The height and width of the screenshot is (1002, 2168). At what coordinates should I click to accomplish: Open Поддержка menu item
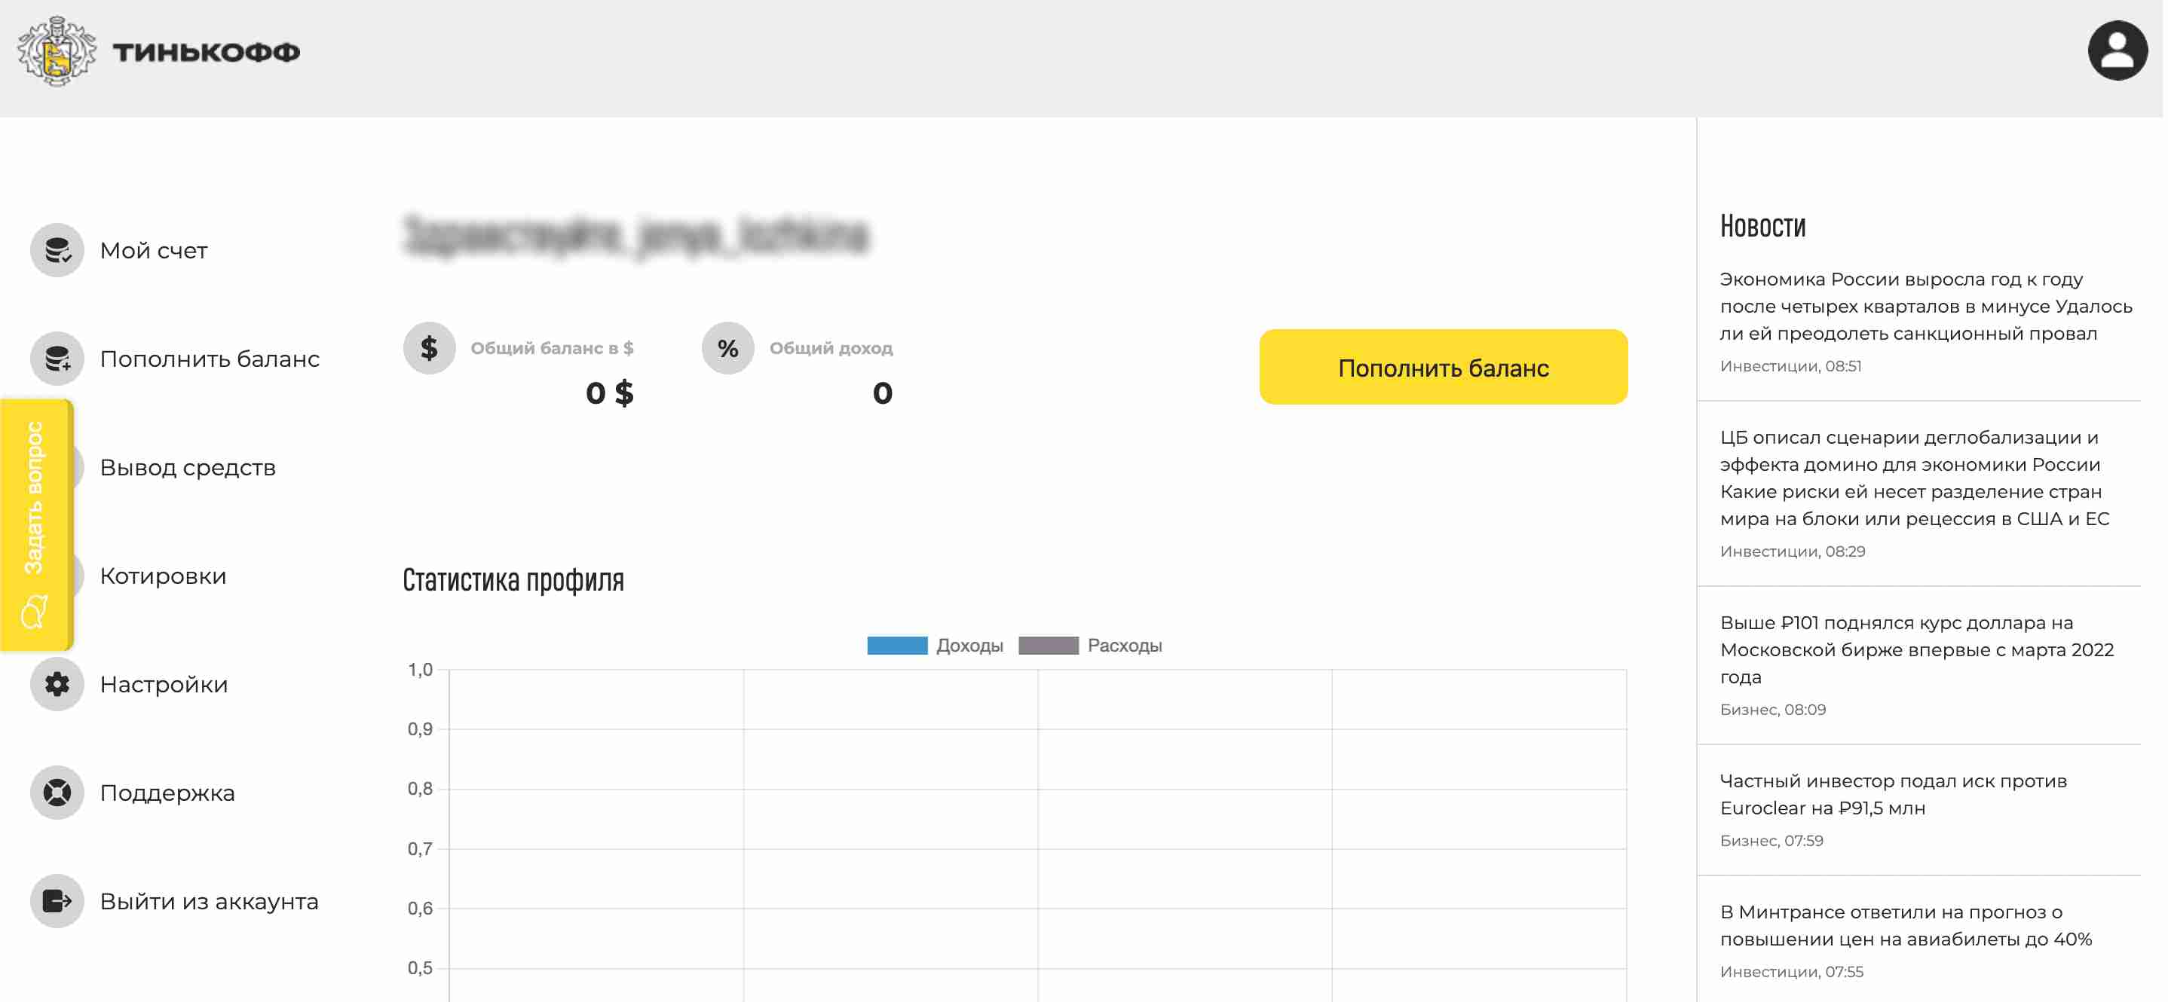click(167, 793)
